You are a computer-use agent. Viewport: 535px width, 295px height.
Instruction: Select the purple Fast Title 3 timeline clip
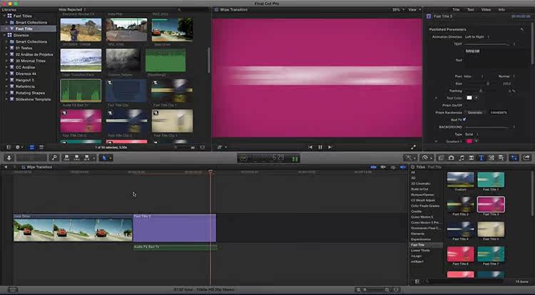coord(174,228)
